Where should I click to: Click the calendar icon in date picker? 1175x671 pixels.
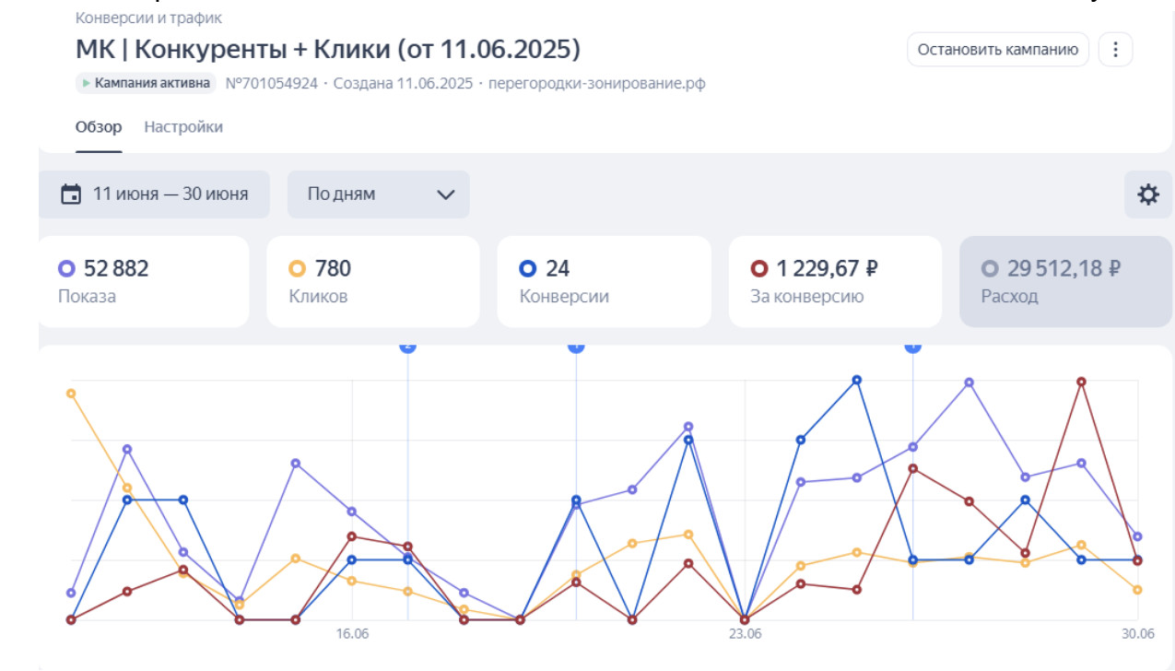pyautogui.click(x=71, y=194)
